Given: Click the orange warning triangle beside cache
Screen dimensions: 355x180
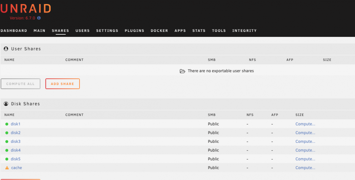Looking at the screenshot, I should click(x=7, y=168).
